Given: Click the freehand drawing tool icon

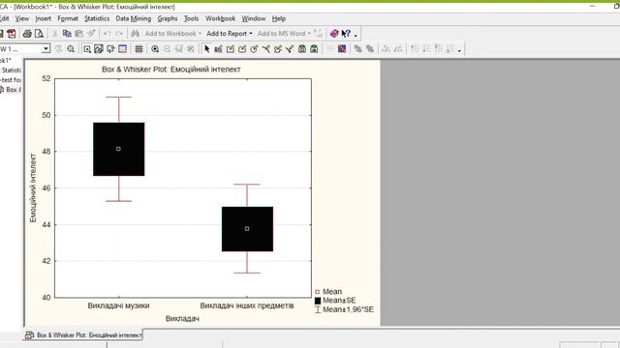Looking at the screenshot, I should coord(278,49).
